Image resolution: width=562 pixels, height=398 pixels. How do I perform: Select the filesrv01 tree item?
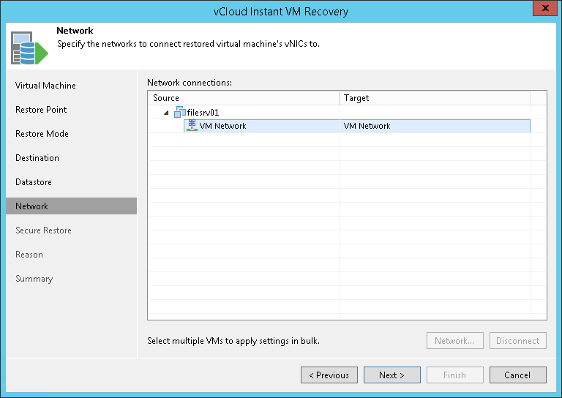click(203, 113)
